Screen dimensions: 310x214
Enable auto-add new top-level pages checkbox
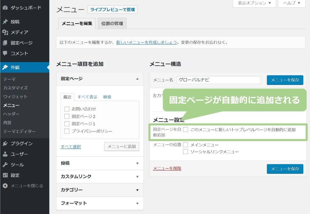186,130
